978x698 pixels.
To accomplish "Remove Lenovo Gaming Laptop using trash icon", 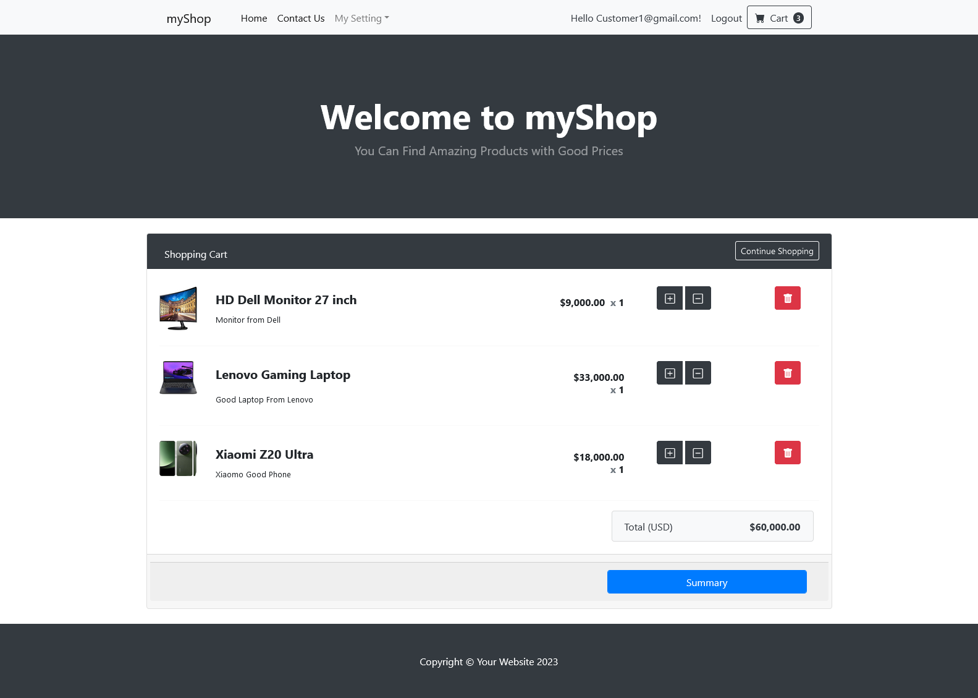I will [787, 373].
